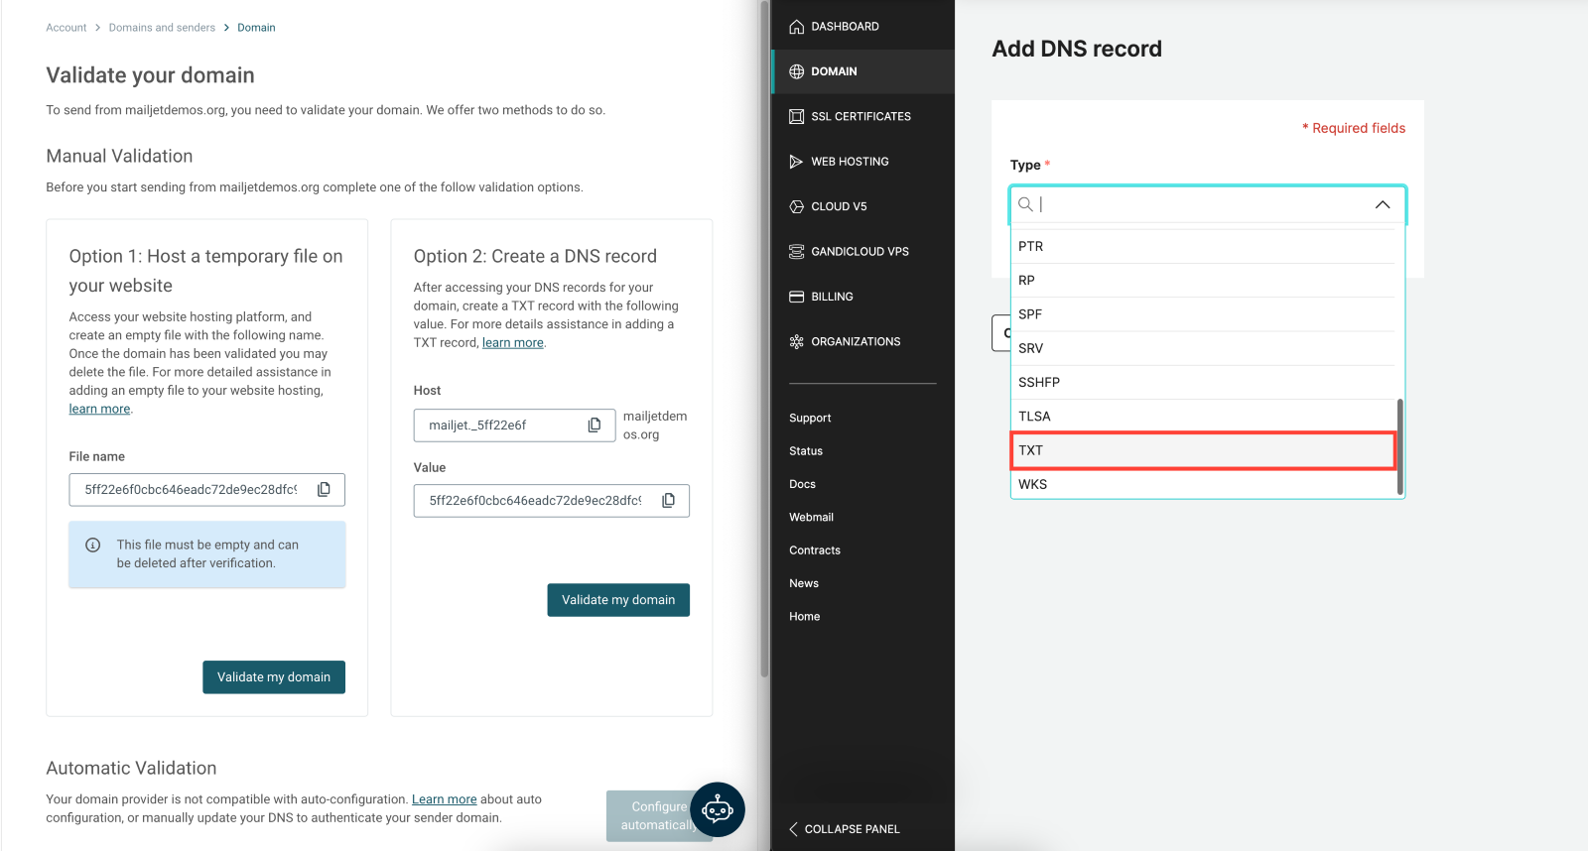Open Docs link in sidebar
1588x851 pixels.
(x=802, y=484)
